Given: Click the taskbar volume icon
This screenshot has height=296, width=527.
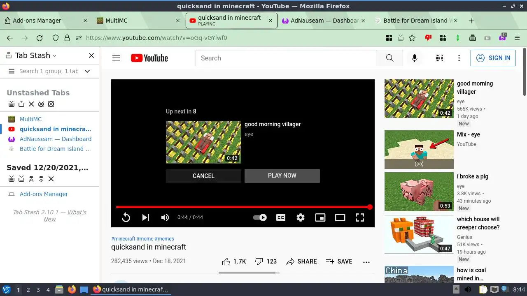Looking at the screenshot, I should 468,290.
